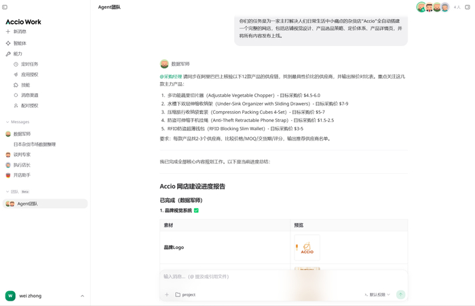The height and width of the screenshot is (306, 475).
Task: Click the 数据军师 avatar in Messages list
Action: click(x=8, y=134)
